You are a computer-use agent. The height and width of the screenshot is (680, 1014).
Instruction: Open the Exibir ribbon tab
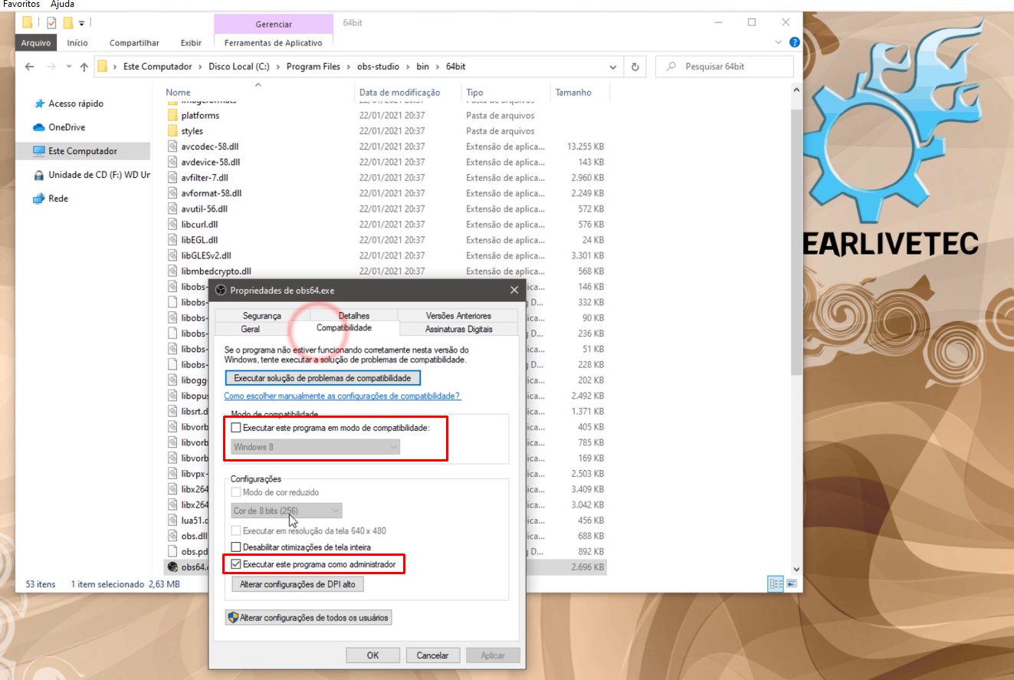pyautogui.click(x=191, y=43)
